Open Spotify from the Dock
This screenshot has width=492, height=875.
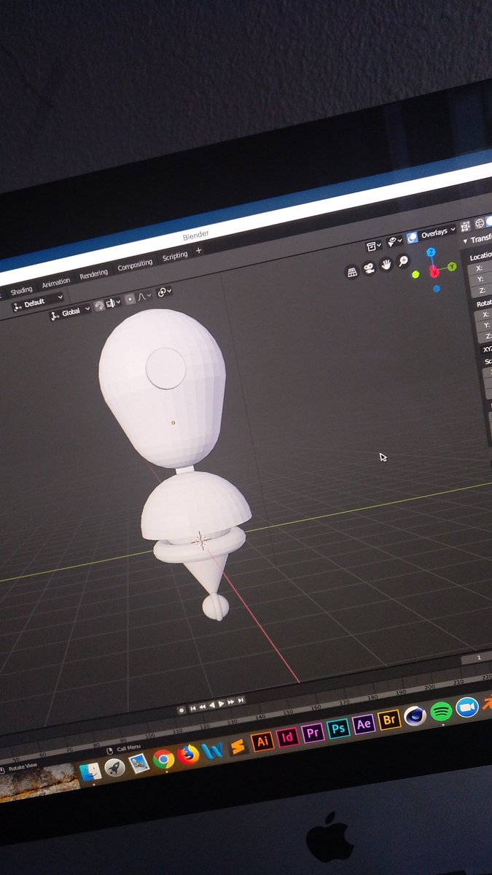coord(441,712)
